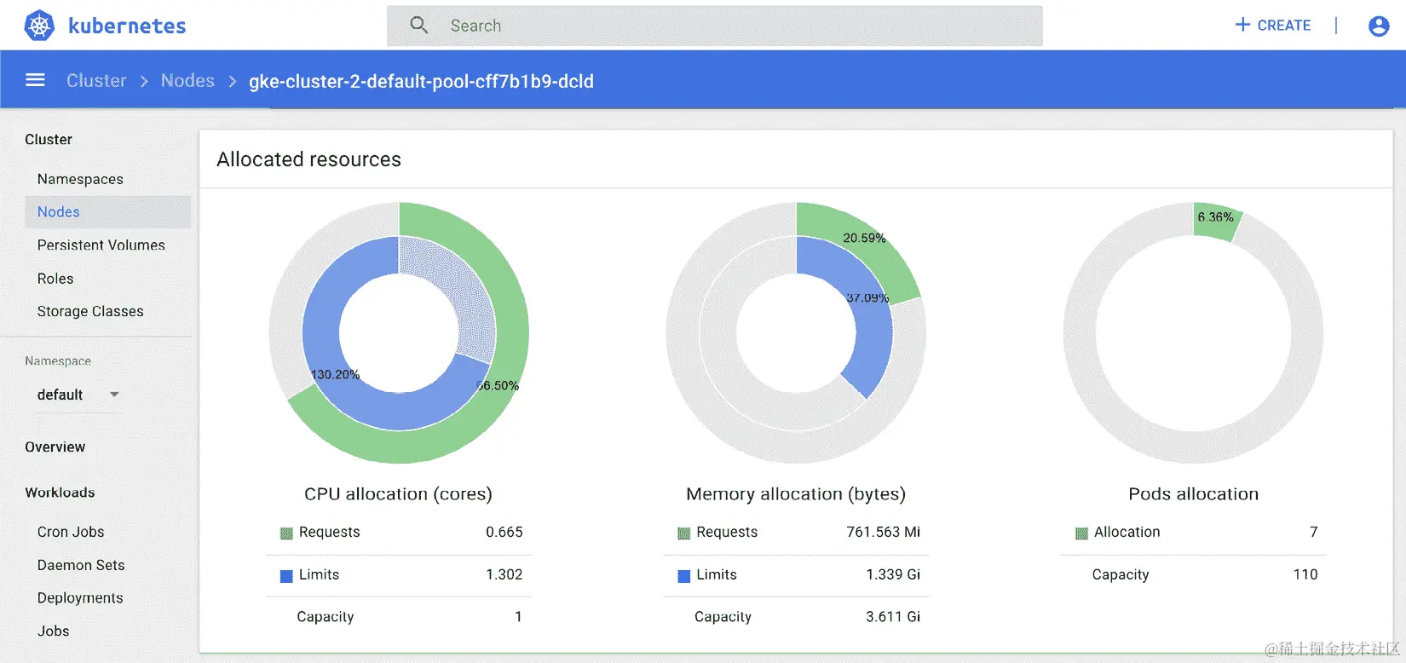Open the Workloads sidebar section
This screenshot has width=1406, height=663.
(x=60, y=493)
